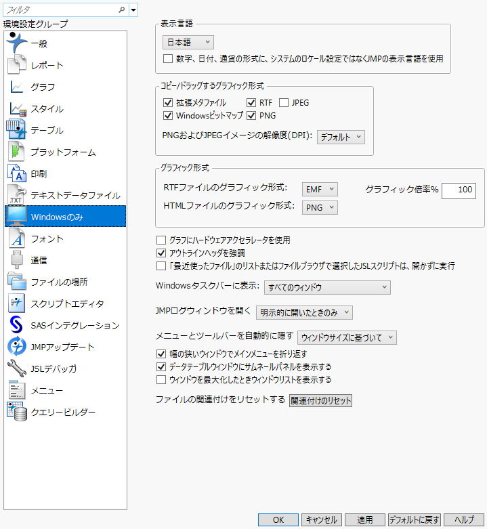The height and width of the screenshot is (529, 487).
Task: Select the レポート document icon
Action: click(x=16, y=65)
